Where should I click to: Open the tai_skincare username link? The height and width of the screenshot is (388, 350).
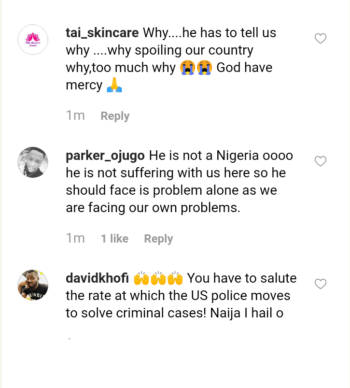point(102,33)
